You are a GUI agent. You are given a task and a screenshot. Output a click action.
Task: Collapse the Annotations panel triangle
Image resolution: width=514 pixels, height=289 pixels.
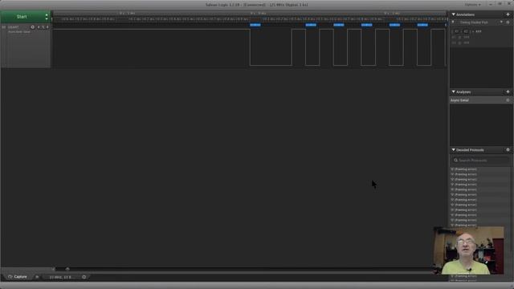(453, 14)
